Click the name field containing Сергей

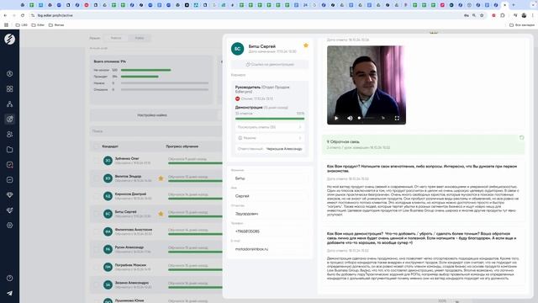[270, 196]
